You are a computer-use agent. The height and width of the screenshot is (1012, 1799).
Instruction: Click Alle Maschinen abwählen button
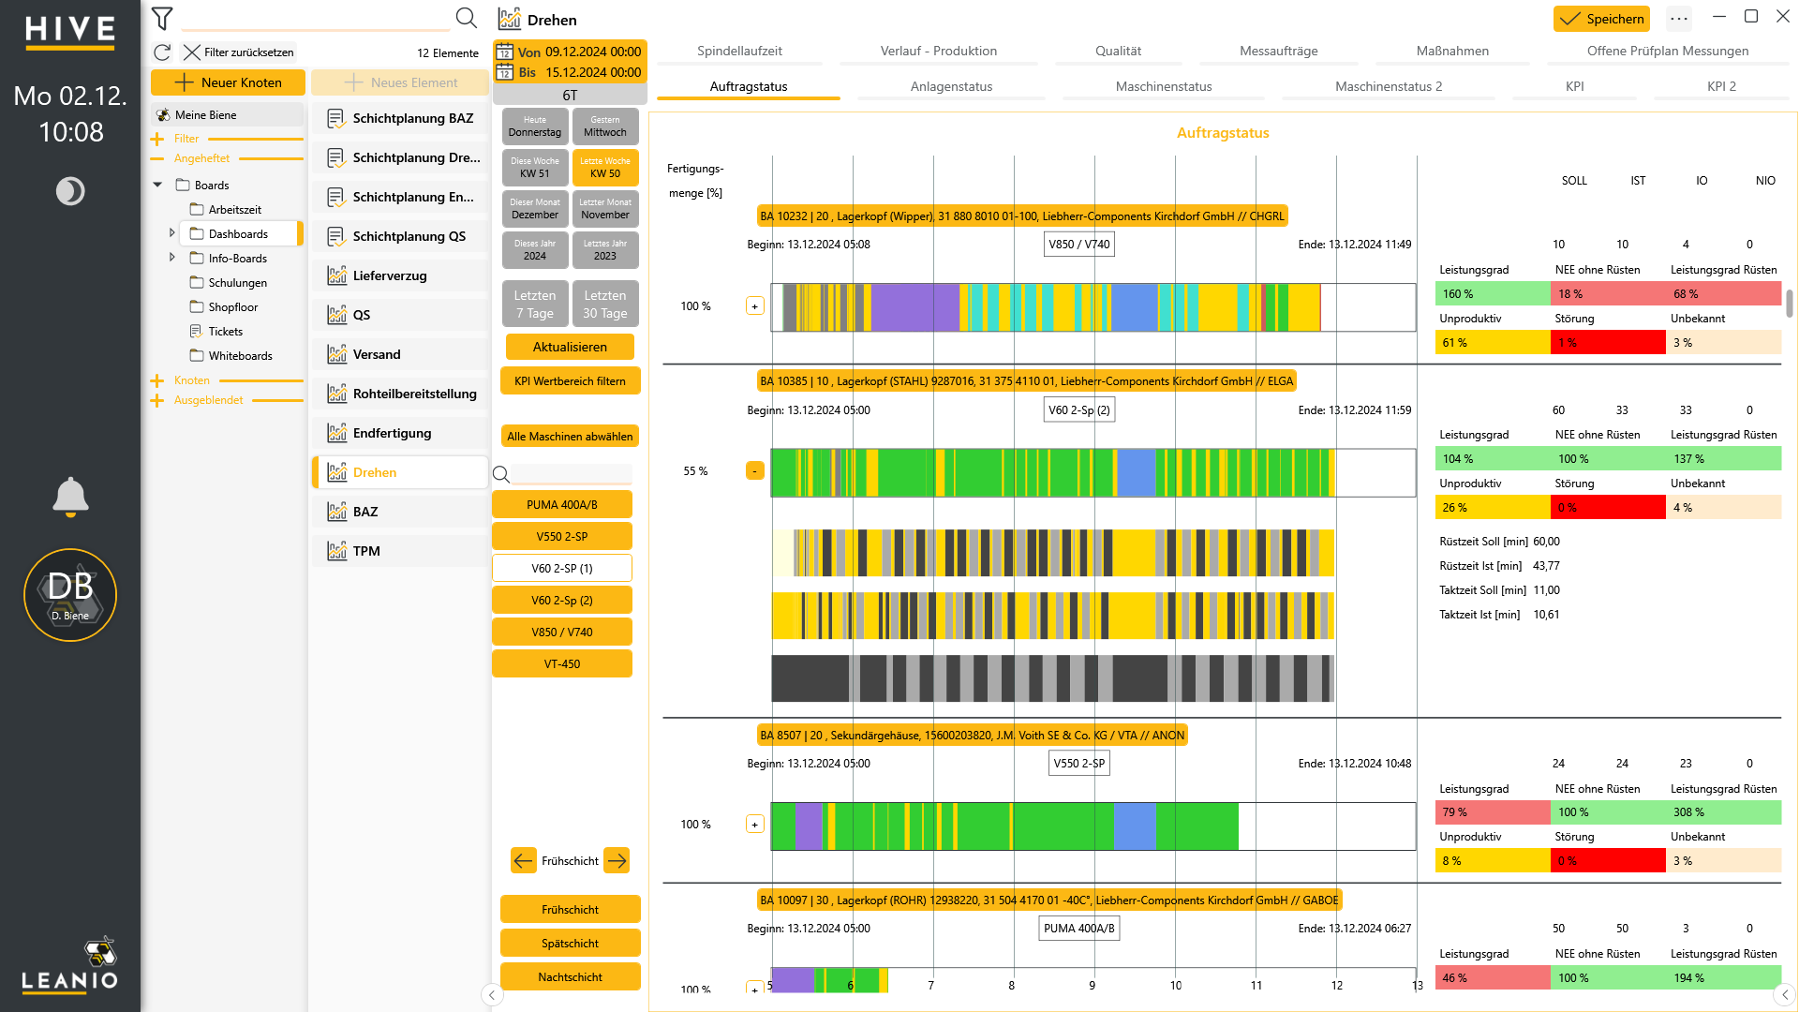tap(570, 437)
